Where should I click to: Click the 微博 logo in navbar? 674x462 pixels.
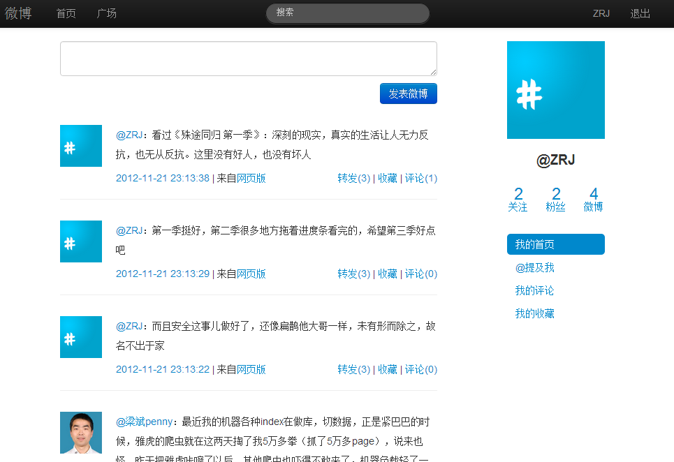[18, 13]
